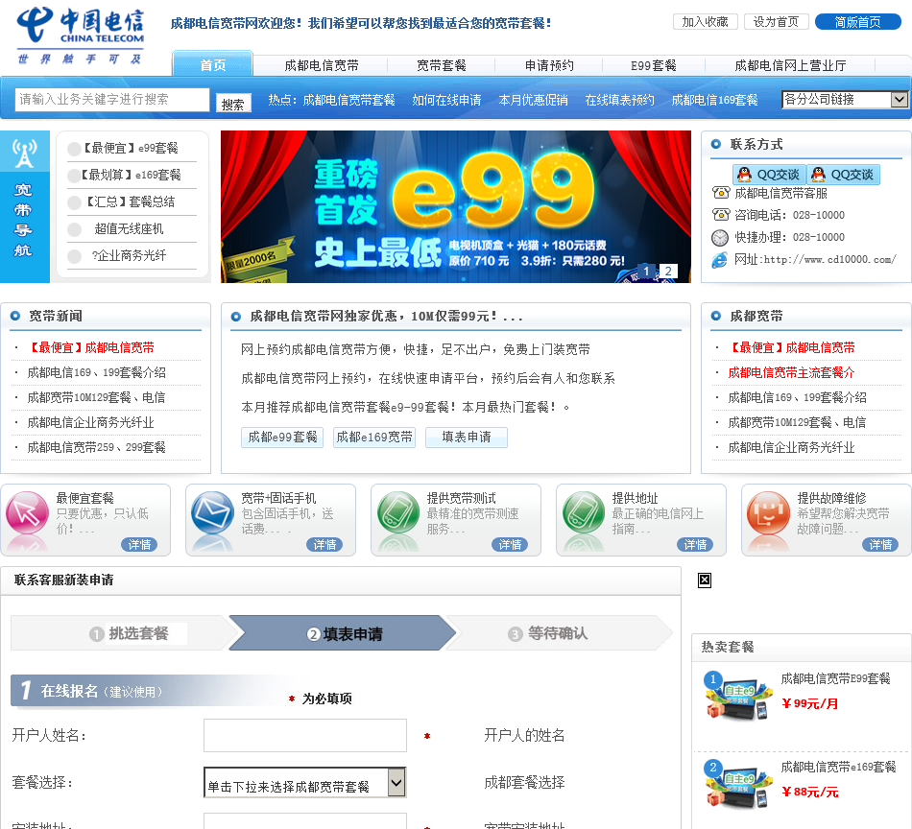This screenshot has width=912, height=829.
Task: Open sidebar link 【最划算】e169套餐
Action: (x=131, y=175)
